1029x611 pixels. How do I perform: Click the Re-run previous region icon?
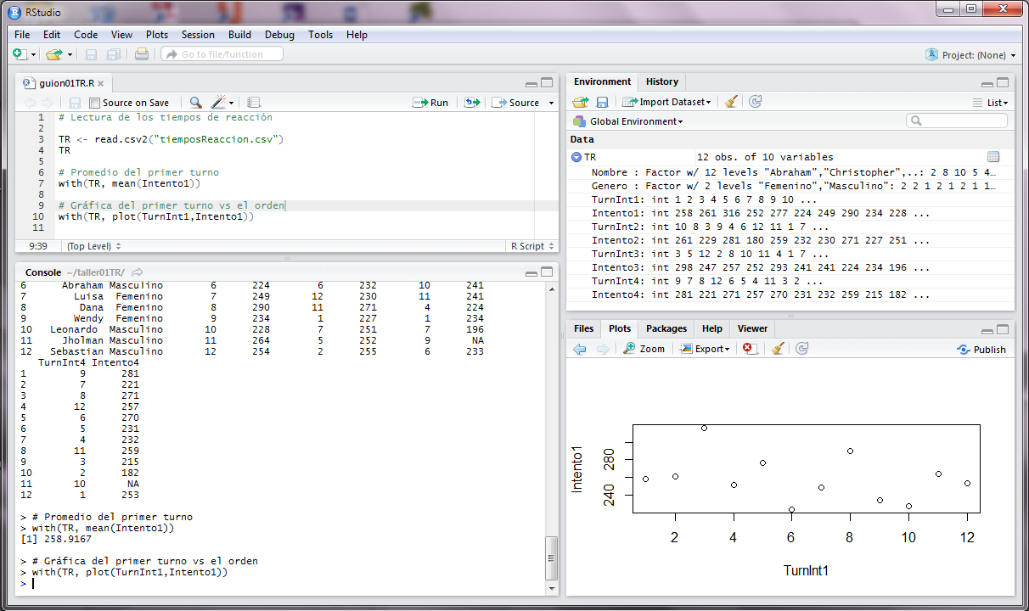472,103
